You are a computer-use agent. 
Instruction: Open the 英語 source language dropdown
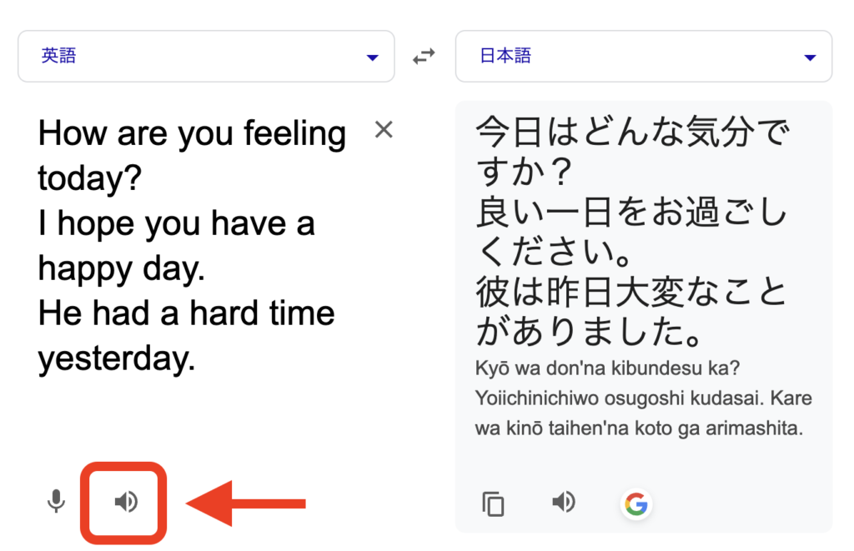click(x=205, y=57)
